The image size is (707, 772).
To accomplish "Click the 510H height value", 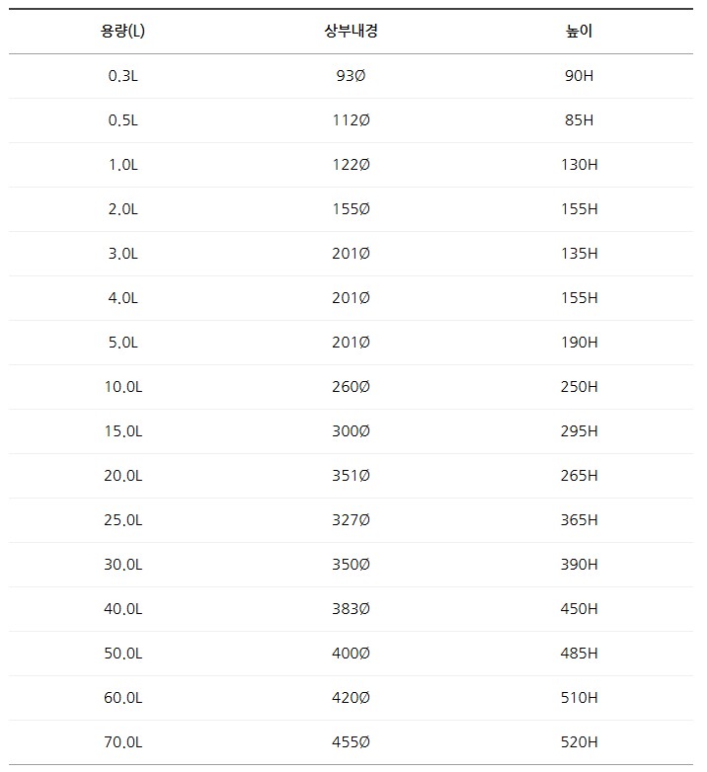I will tap(579, 698).
